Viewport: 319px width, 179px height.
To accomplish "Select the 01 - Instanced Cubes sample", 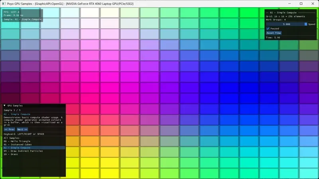I will pyautogui.click(x=18, y=144).
